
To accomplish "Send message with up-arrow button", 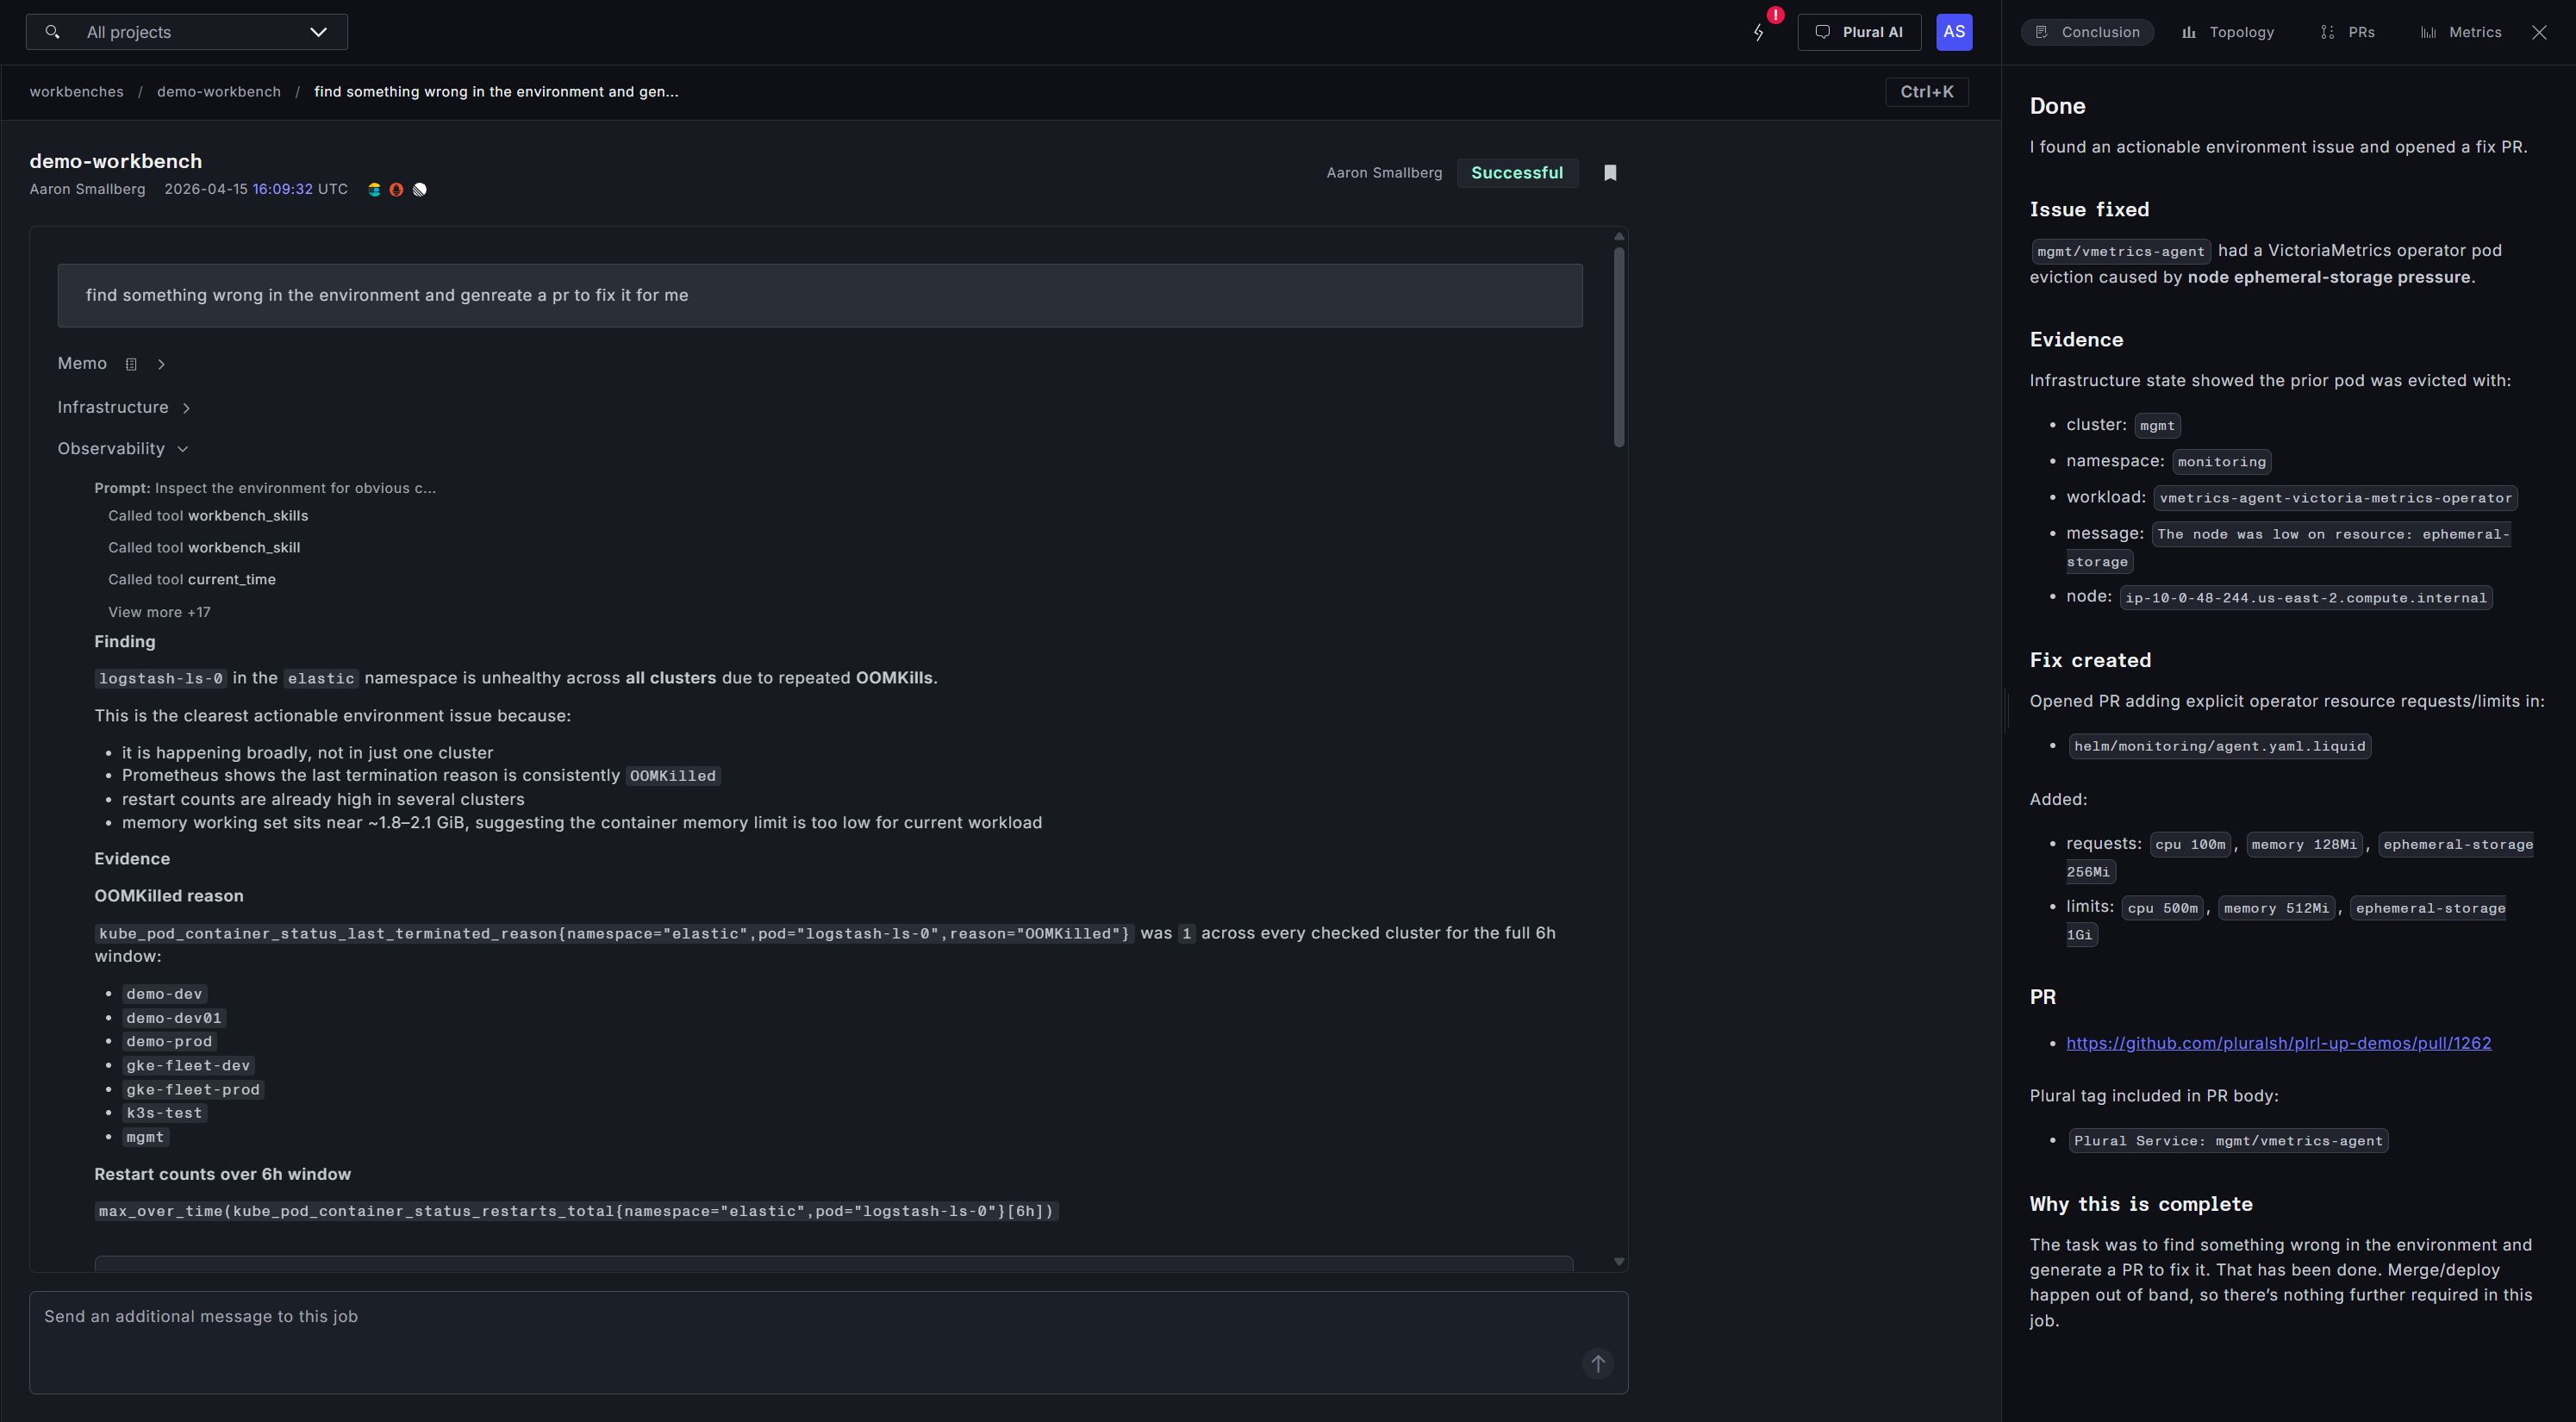I will coord(1597,1363).
